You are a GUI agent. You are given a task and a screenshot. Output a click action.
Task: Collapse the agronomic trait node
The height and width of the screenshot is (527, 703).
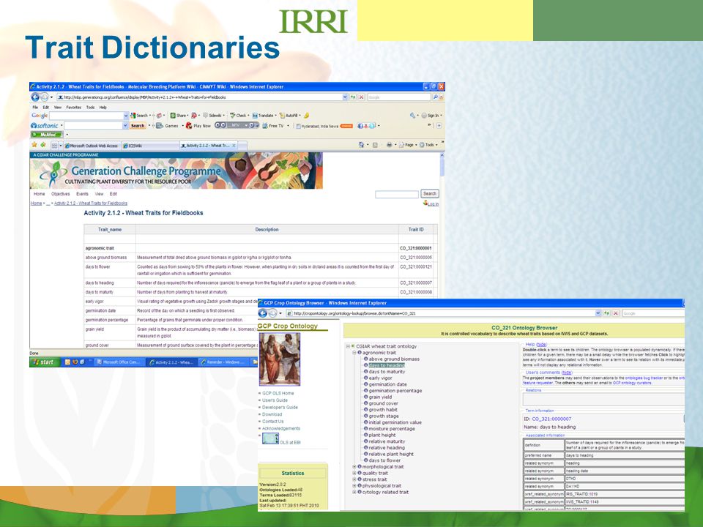[354, 353]
